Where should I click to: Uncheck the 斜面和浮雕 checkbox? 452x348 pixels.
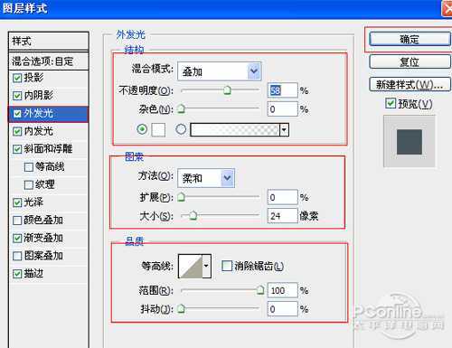tap(17, 149)
